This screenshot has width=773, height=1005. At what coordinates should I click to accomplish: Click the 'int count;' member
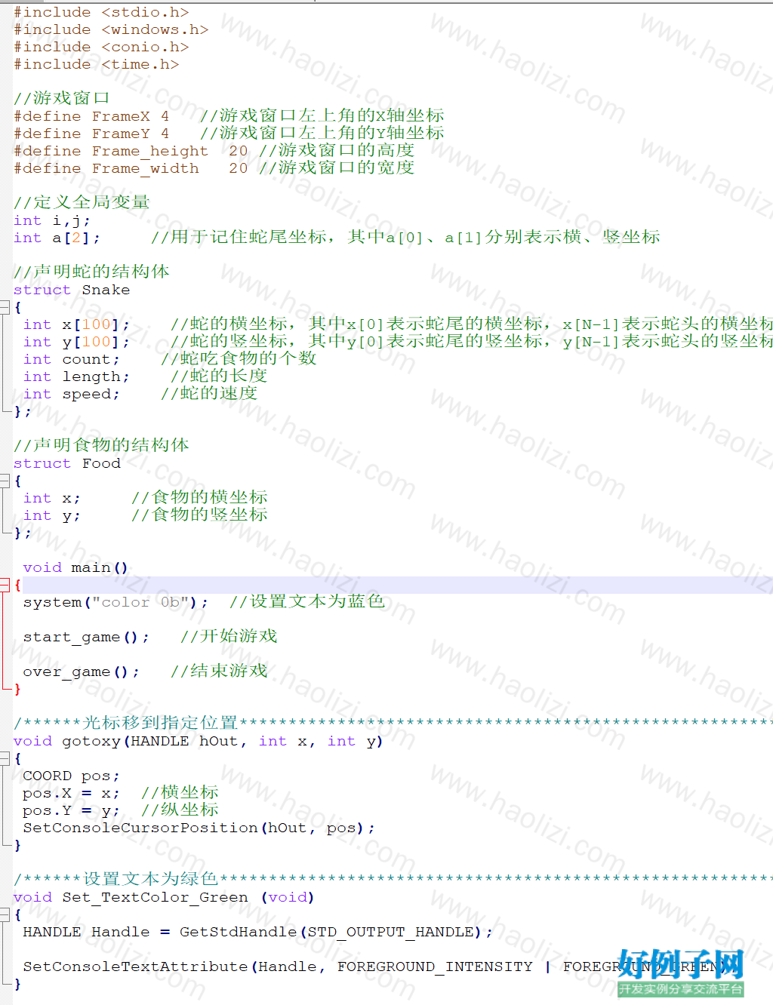coord(72,359)
